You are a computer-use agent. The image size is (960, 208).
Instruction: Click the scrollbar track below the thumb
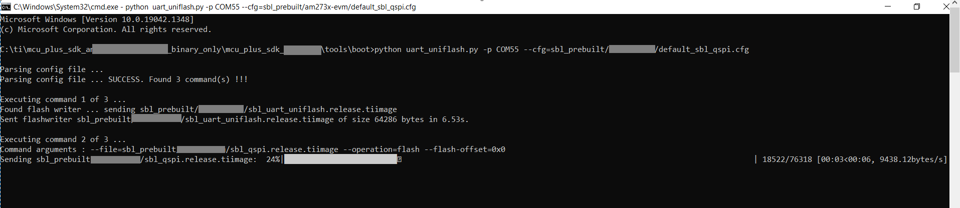tap(954, 140)
